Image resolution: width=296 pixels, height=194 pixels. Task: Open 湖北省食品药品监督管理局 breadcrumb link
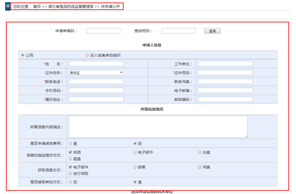pyautogui.click(x=71, y=7)
